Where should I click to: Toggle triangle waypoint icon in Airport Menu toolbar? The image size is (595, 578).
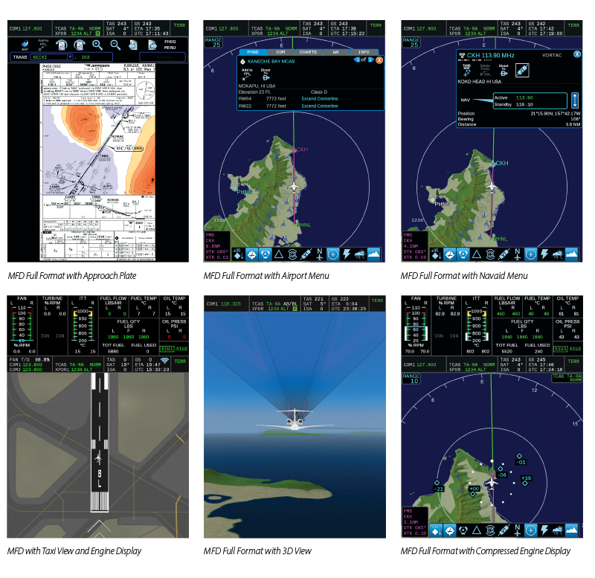click(279, 254)
